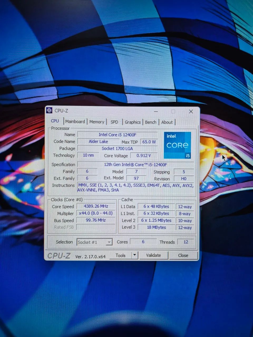Click the Level 2 10-way associativity value
The image size is (253, 337).
pos(185,221)
